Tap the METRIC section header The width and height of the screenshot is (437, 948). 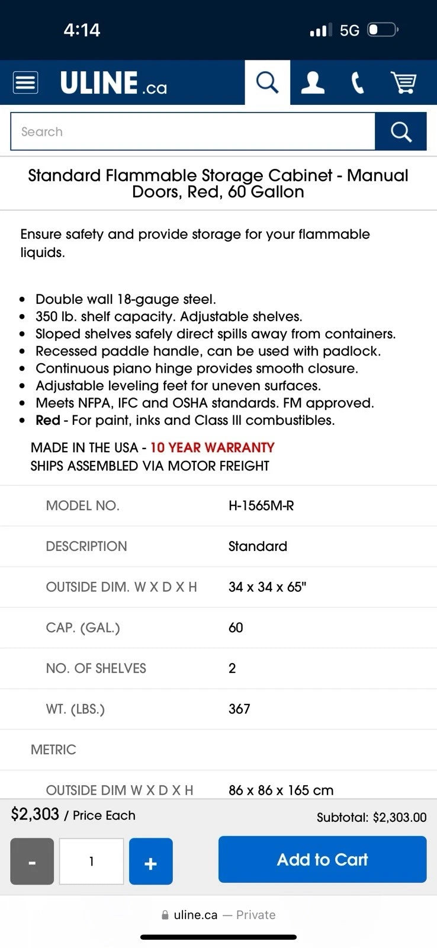click(x=53, y=750)
